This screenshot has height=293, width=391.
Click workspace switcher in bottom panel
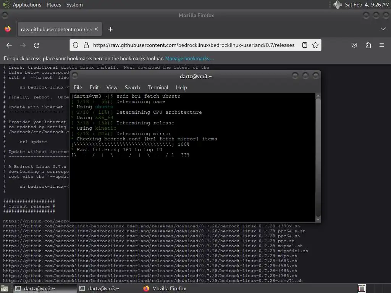pos(362,288)
